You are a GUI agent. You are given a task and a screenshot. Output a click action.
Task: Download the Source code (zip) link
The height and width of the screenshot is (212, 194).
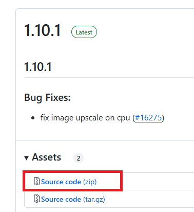(x=69, y=182)
